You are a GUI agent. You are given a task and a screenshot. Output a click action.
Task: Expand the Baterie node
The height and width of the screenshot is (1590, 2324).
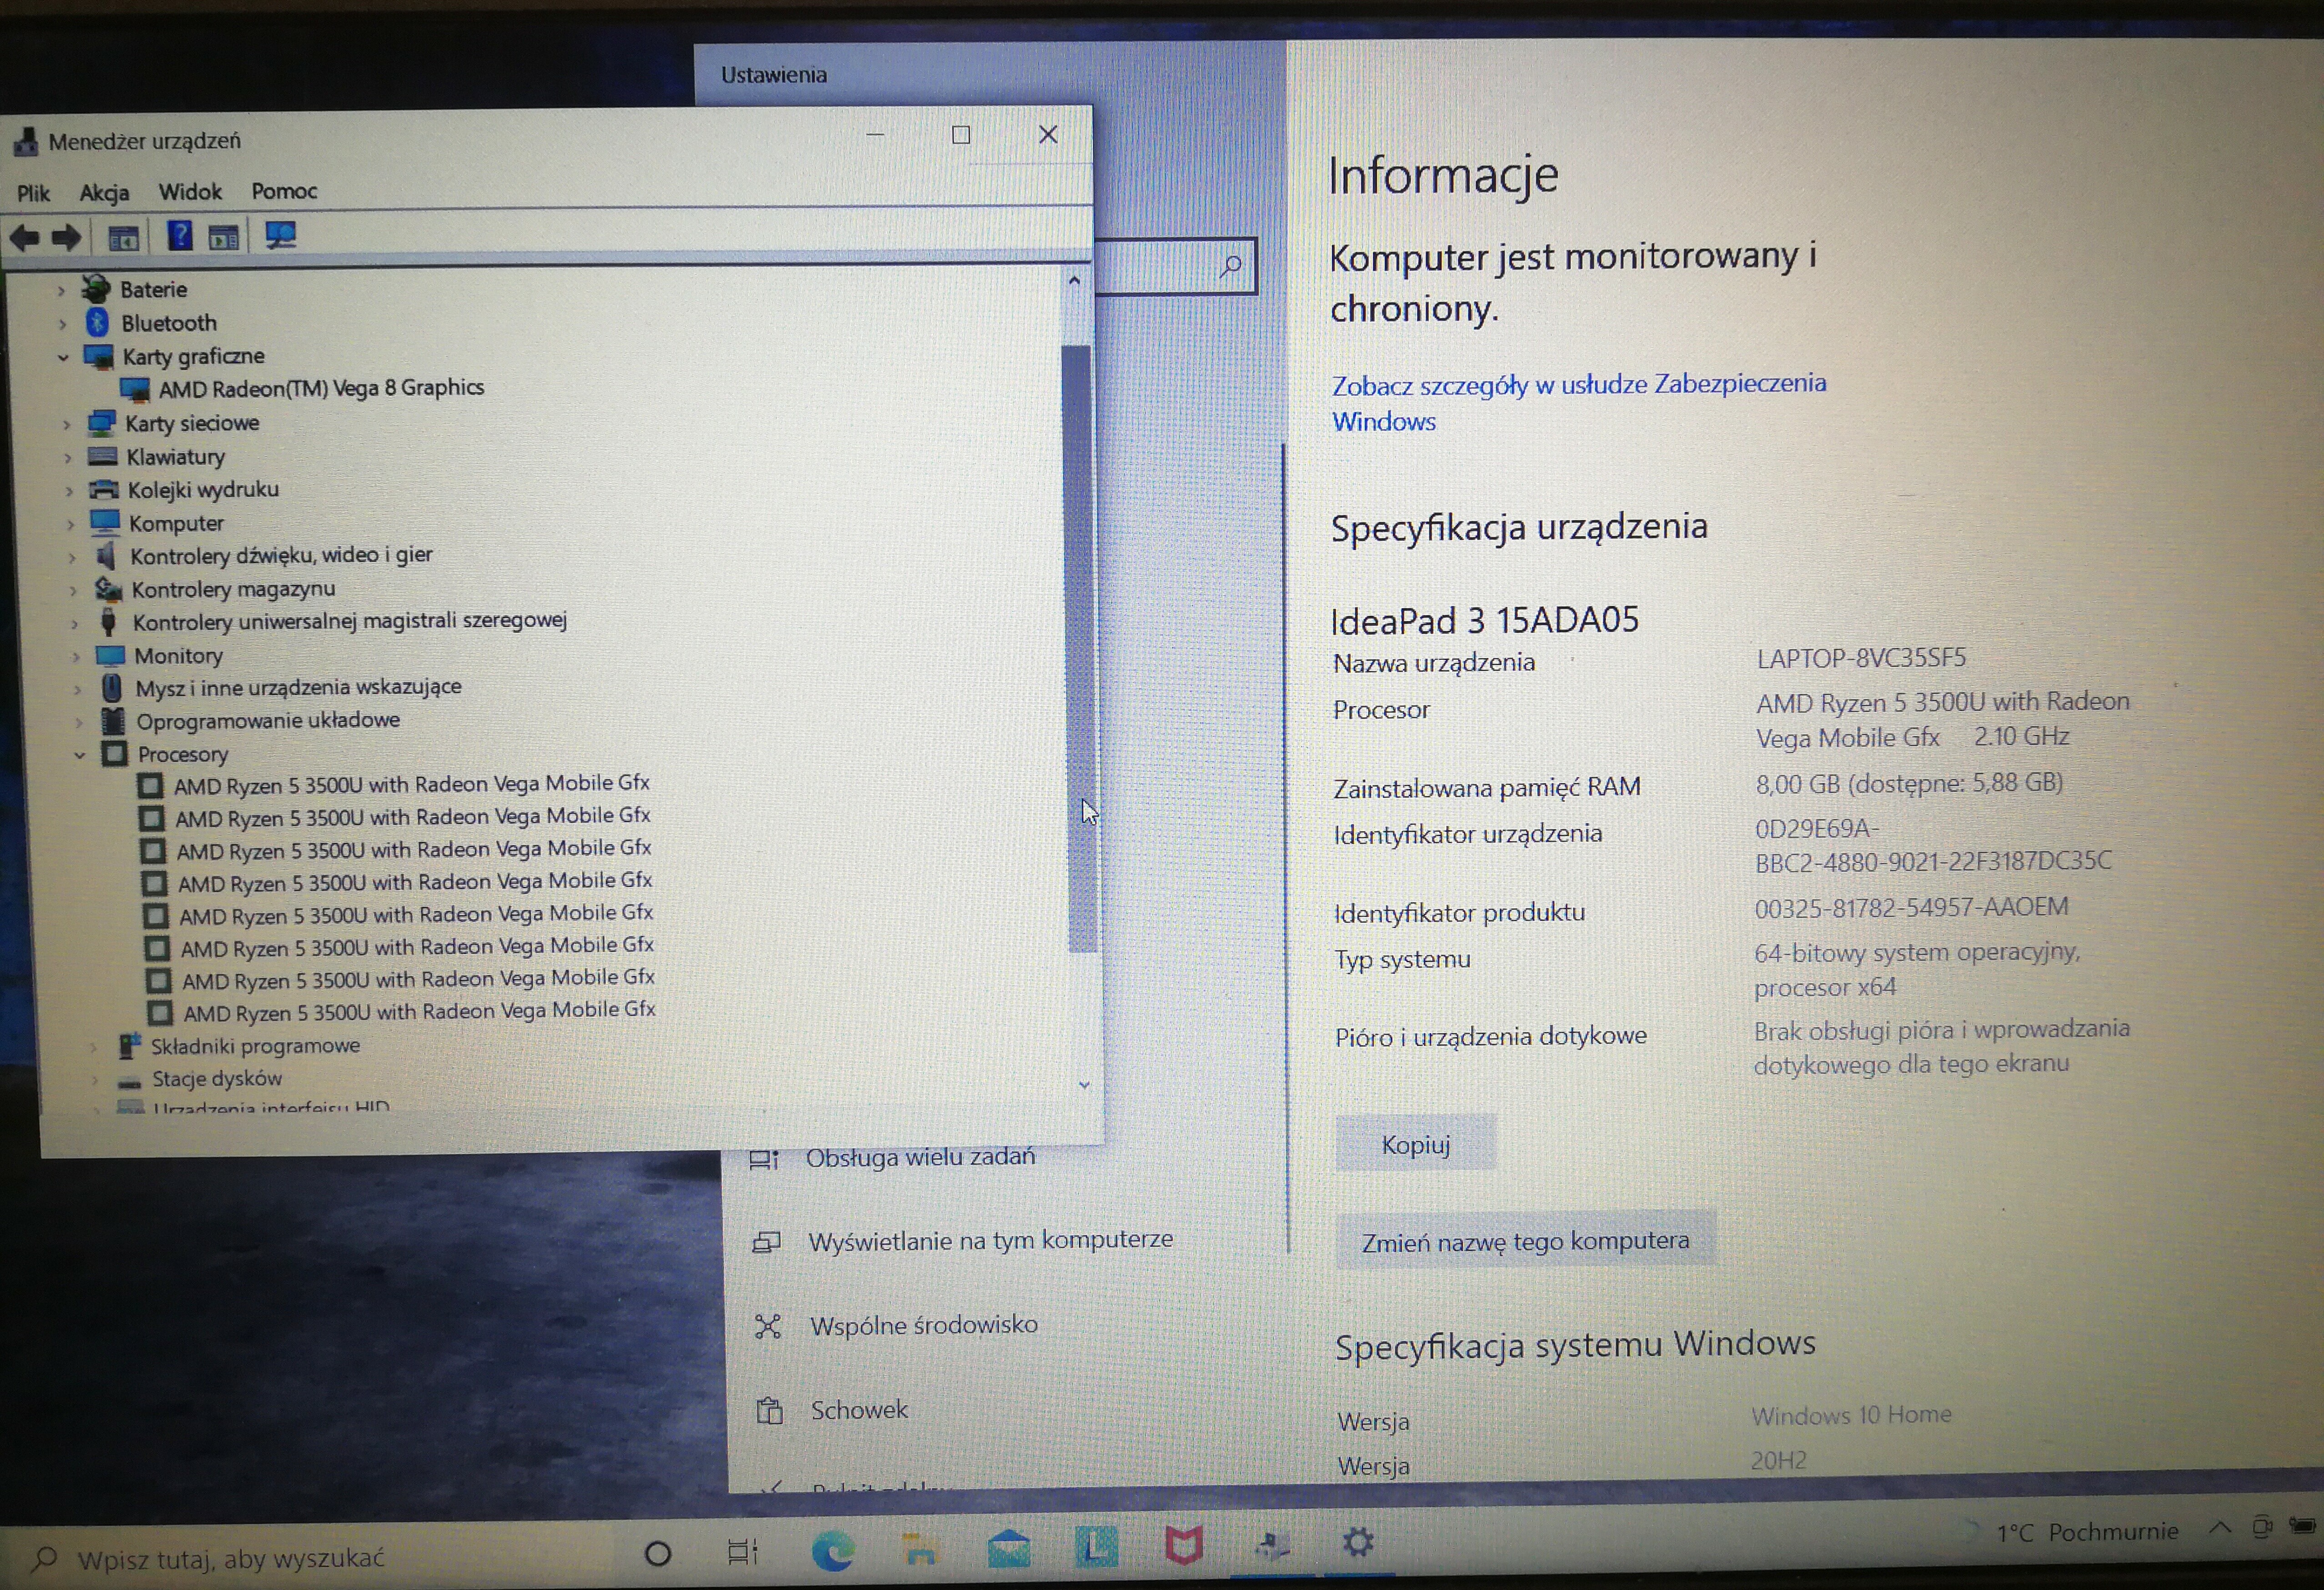click(x=61, y=291)
